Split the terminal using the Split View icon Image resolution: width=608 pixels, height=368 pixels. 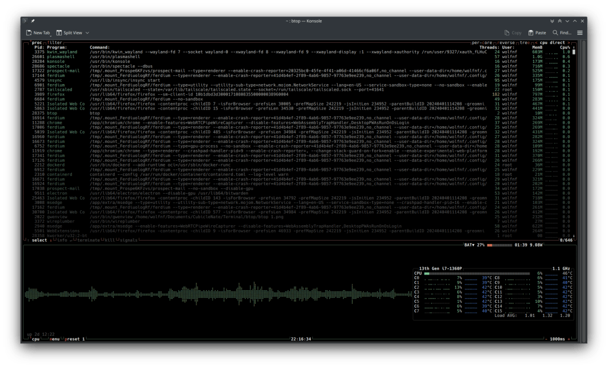point(59,33)
